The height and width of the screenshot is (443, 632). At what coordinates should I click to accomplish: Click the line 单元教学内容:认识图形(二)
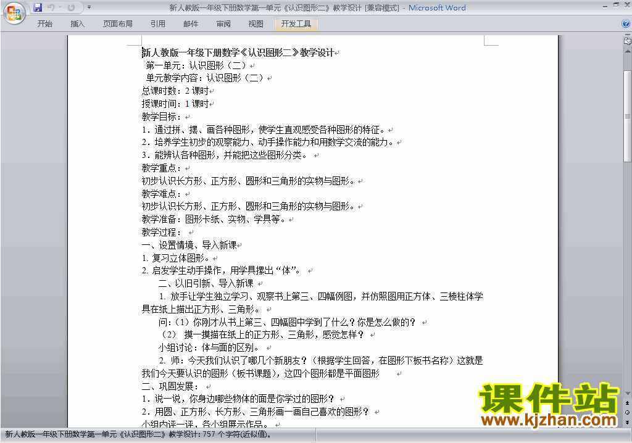click(204, 78)
